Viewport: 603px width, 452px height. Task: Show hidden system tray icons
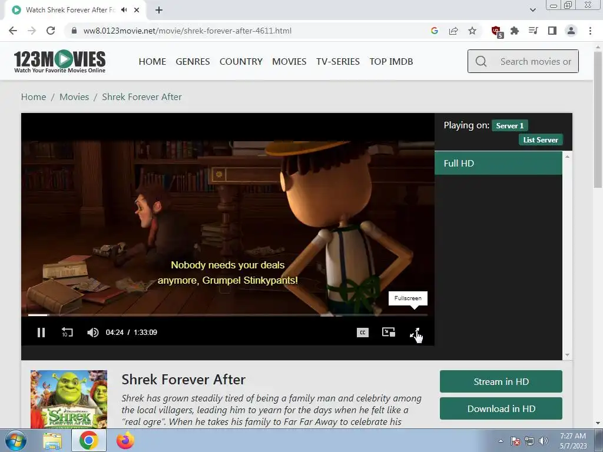[501, 441]
